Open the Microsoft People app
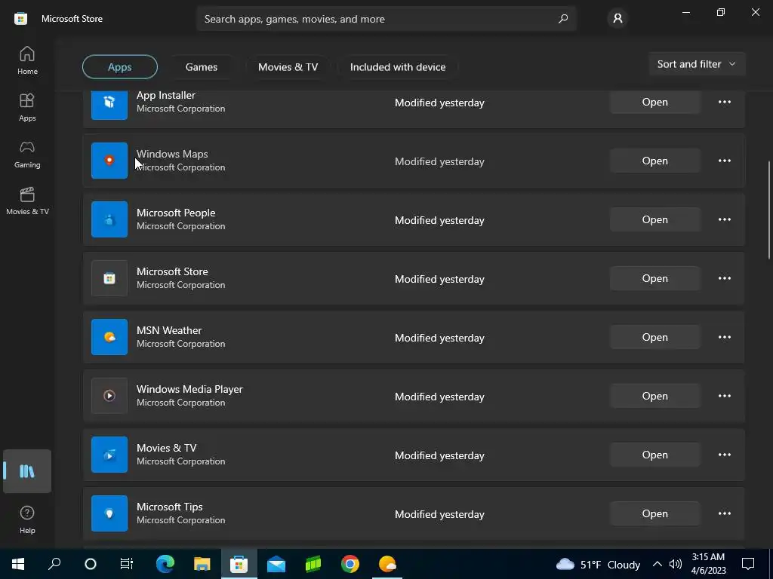The image size is (773, 579). coord(654,219)
